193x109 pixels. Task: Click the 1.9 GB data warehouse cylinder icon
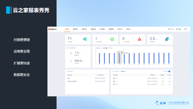click(71, 53)
